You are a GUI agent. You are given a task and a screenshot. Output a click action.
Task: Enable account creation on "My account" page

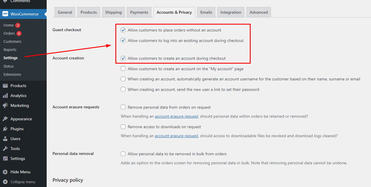click(123, 69)
